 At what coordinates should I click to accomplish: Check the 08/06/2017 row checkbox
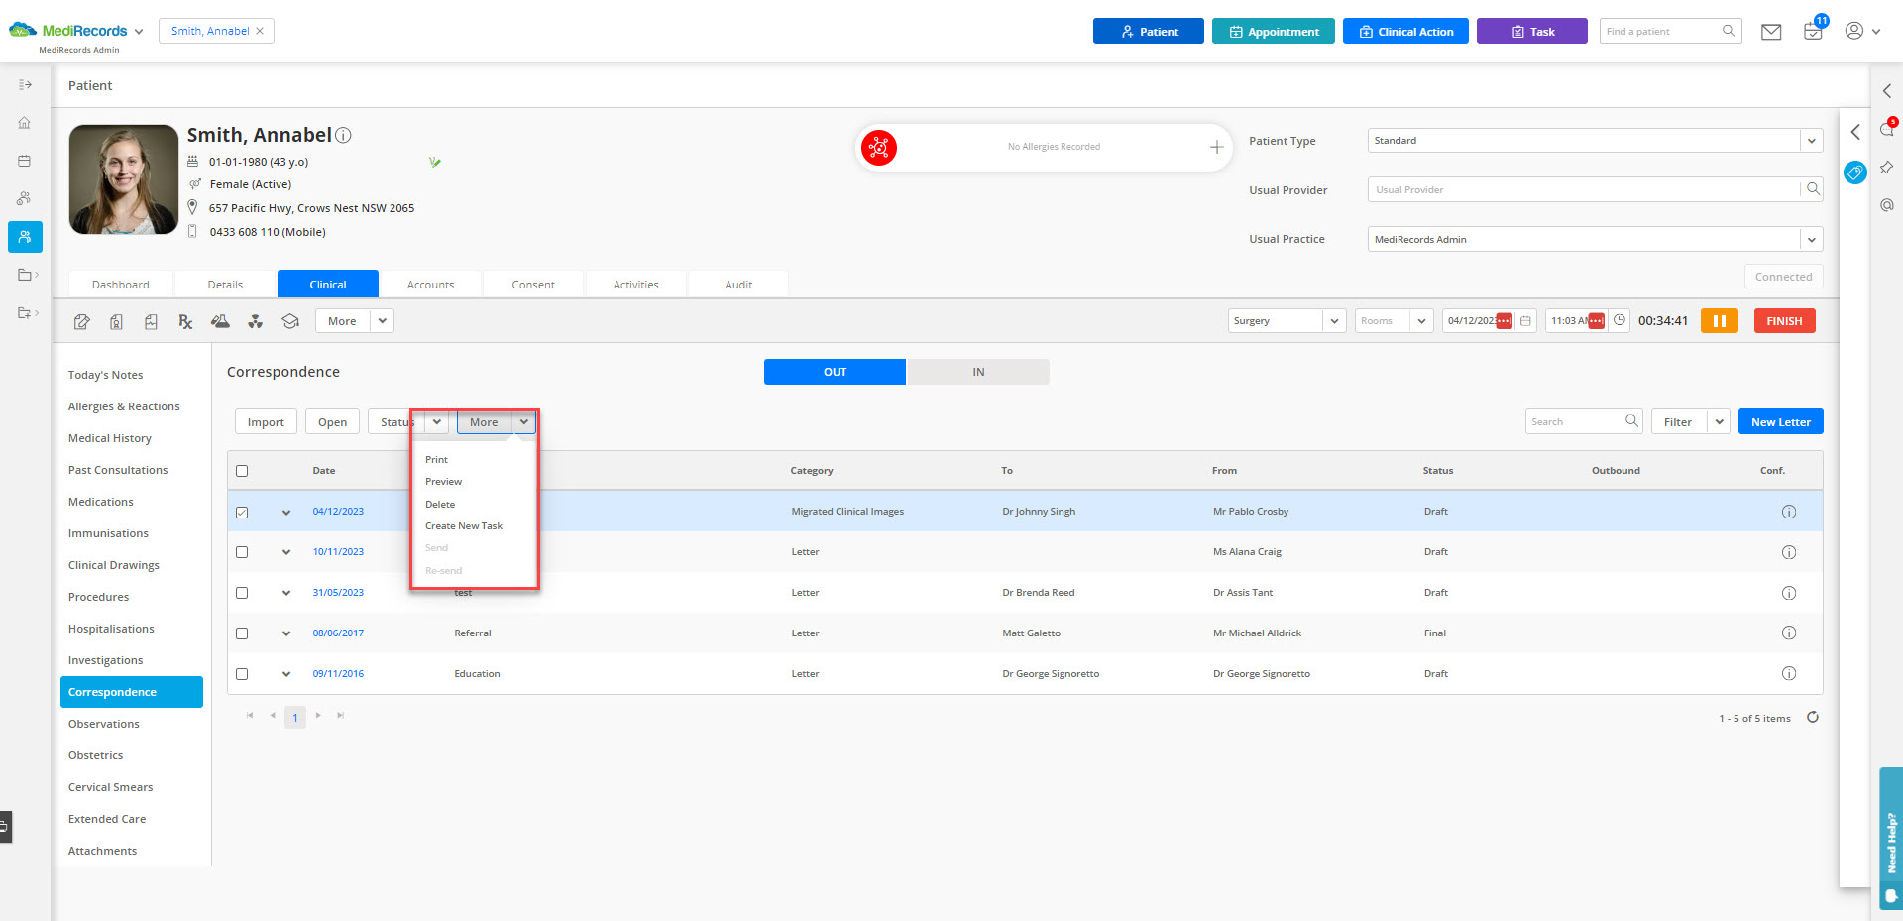coord(242,633)
